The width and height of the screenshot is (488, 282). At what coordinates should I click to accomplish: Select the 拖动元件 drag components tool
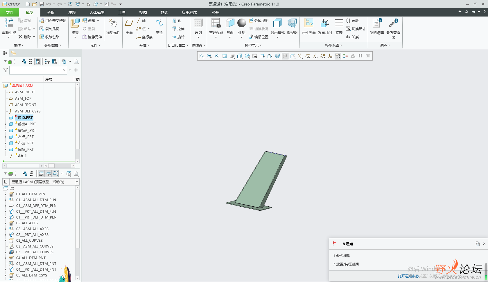click(113, 27)
